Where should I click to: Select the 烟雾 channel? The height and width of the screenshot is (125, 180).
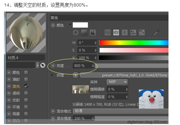pos(16,114)
